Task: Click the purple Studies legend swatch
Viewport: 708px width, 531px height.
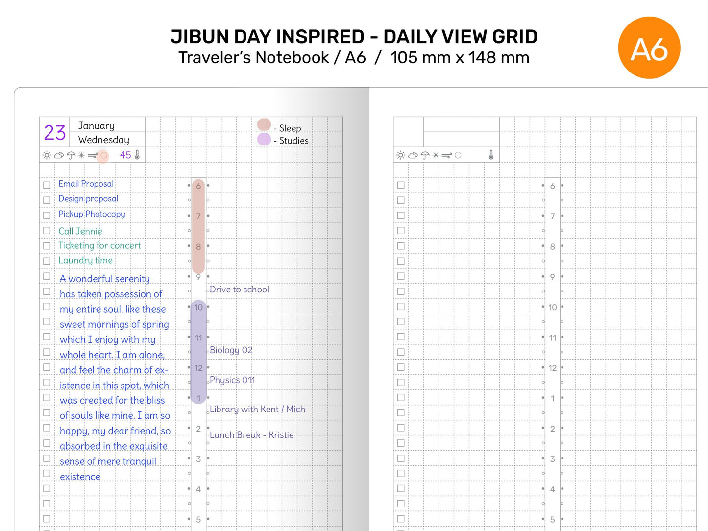Action: point(264,140)
